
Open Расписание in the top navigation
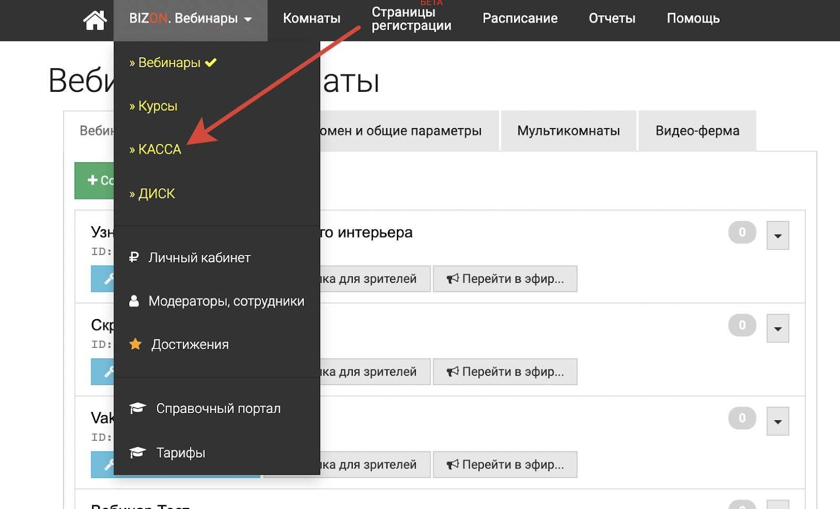tap(520, 19)
